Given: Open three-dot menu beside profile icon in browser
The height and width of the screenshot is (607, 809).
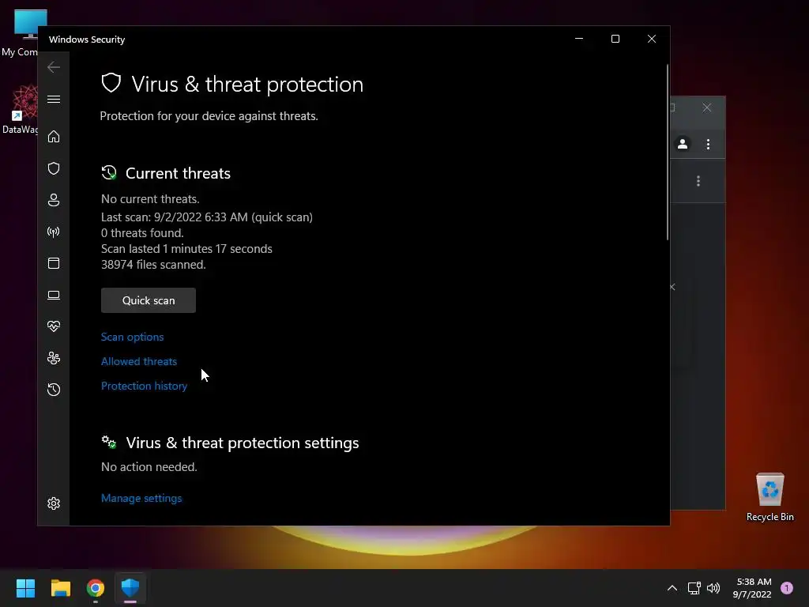Looking at the screenshot, I should [709, 144].
